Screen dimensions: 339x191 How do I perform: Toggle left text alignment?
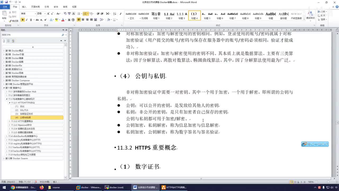click(x=79, y=20)
